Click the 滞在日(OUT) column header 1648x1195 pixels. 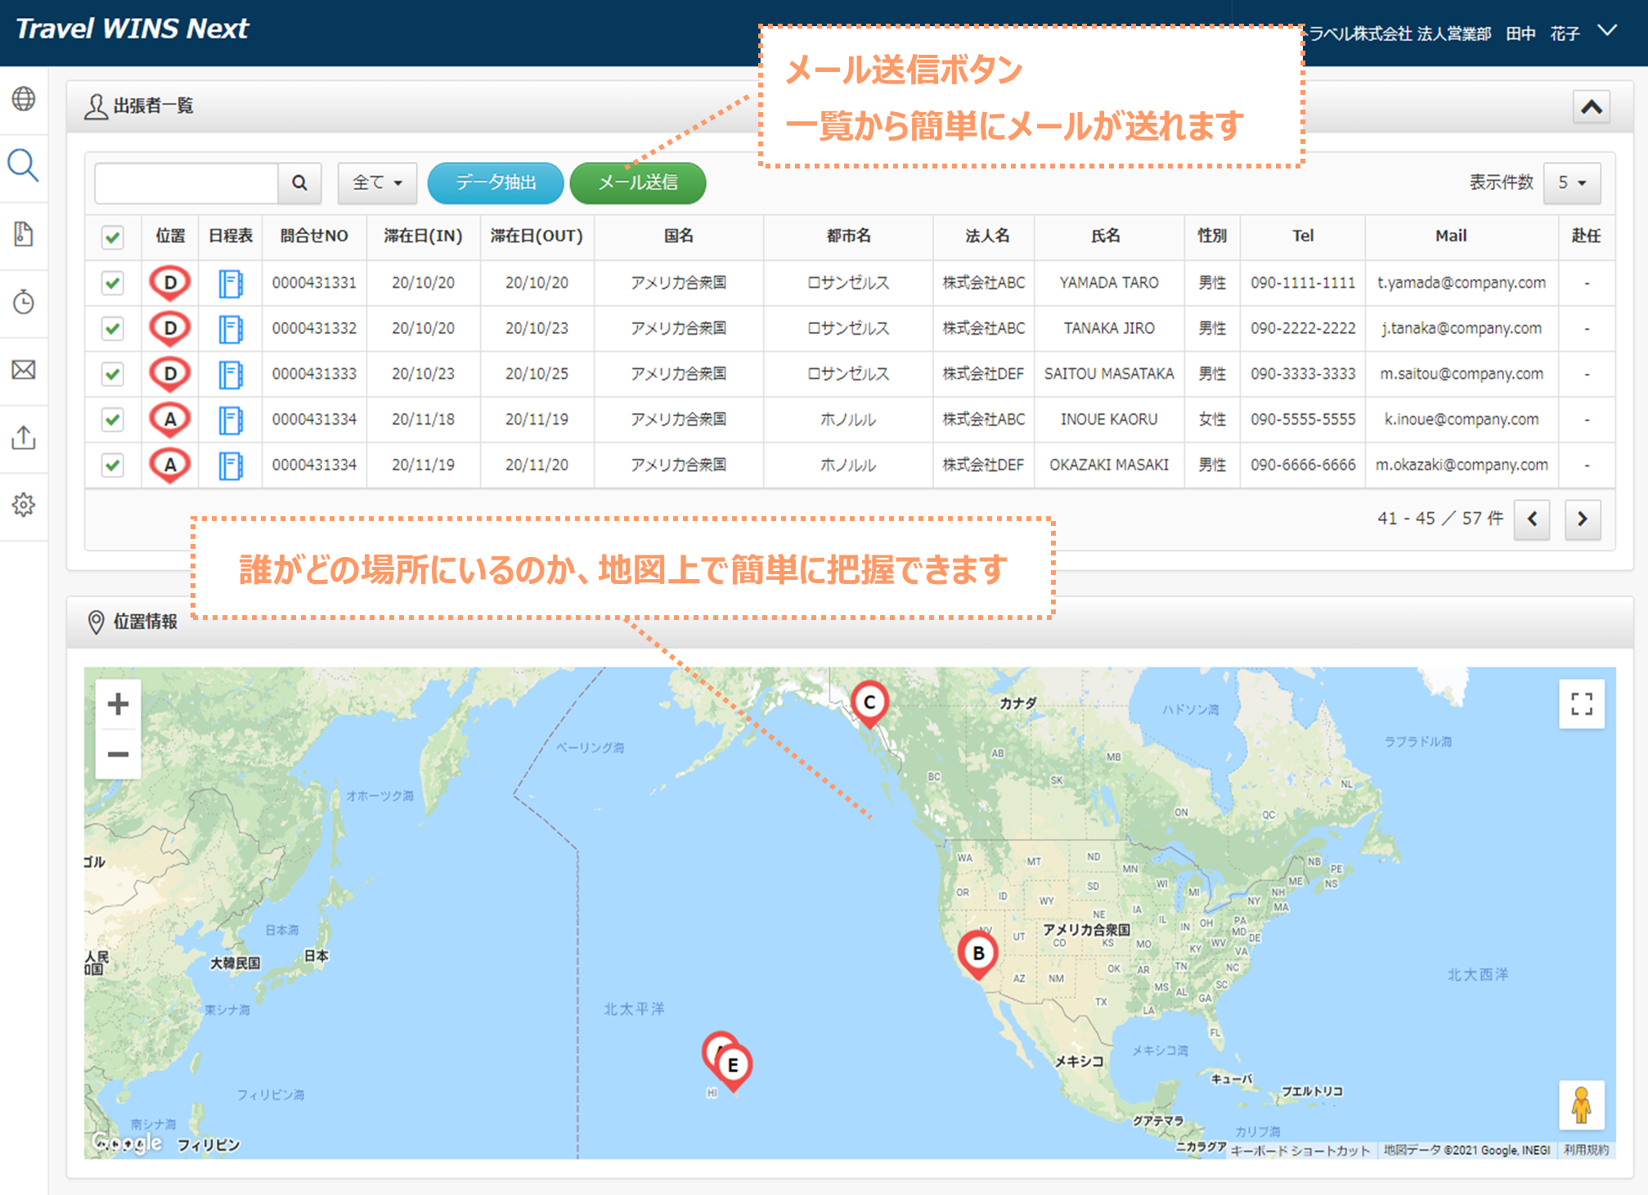click(x=537, y=236)
